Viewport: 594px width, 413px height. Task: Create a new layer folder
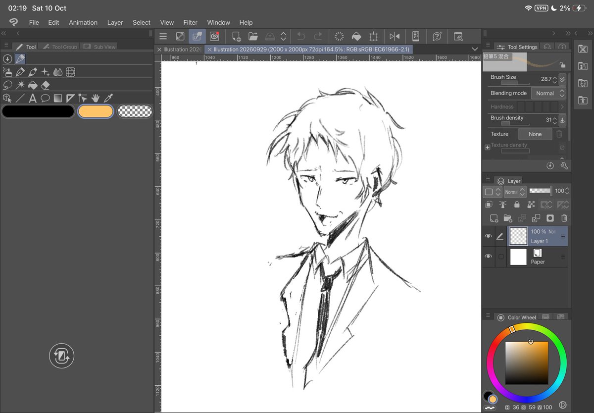(508, 218)
